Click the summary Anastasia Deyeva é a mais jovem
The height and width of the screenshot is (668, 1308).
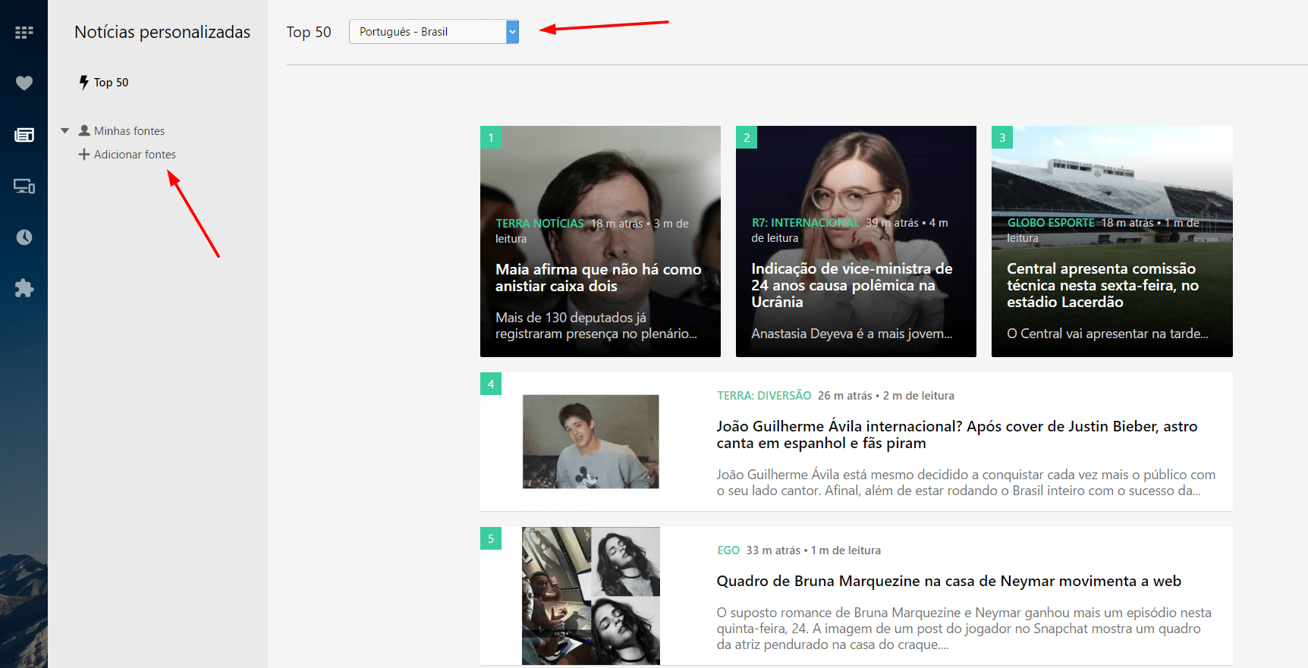(851, 333)
